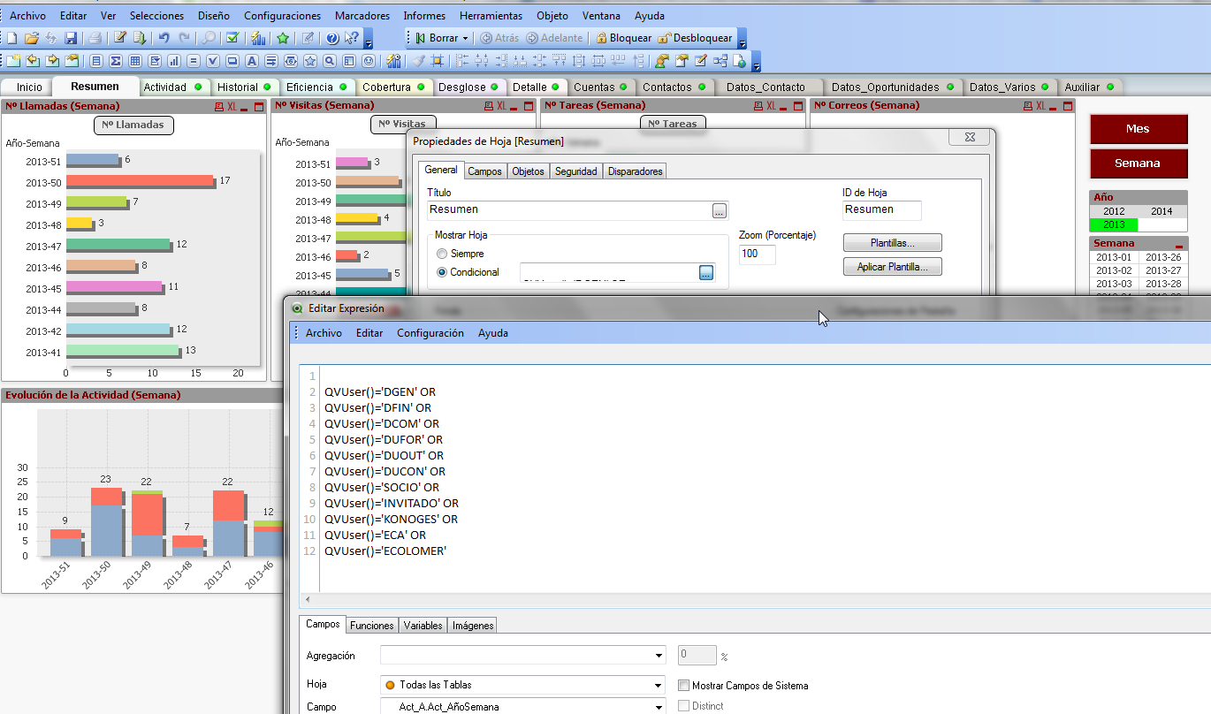
Task: Toggle the design grid icon
Action: tap(438, 61)
